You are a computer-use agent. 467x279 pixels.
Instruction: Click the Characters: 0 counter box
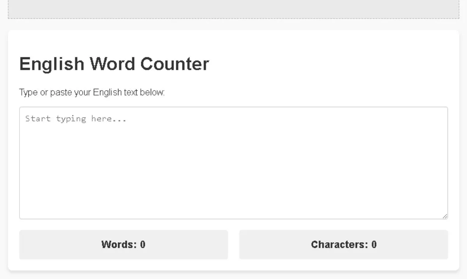(343, 244)
